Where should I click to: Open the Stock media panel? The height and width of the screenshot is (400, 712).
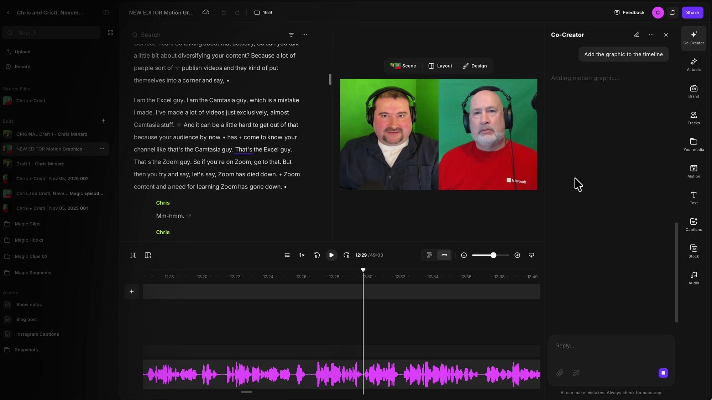693,251
